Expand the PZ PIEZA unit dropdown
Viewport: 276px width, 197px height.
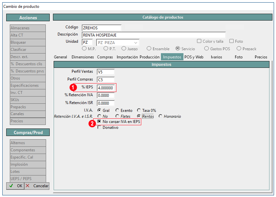click(x=136, y=43)
